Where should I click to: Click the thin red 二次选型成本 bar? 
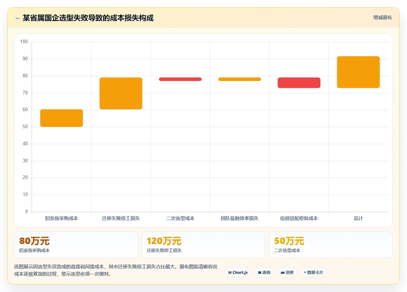click(x=180, y=79)
